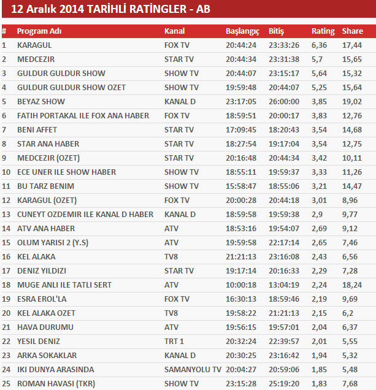Image resolution: width=376 pixels, height=390 pixels.
Task: Select 'ARKA SOKAKLAR' program name
Action: pos(47,356)
